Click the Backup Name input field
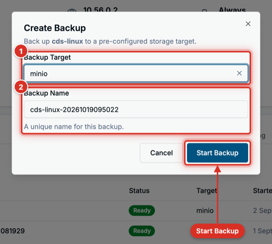Viewport: 272px width, 244px height. [x=136, y=109]
